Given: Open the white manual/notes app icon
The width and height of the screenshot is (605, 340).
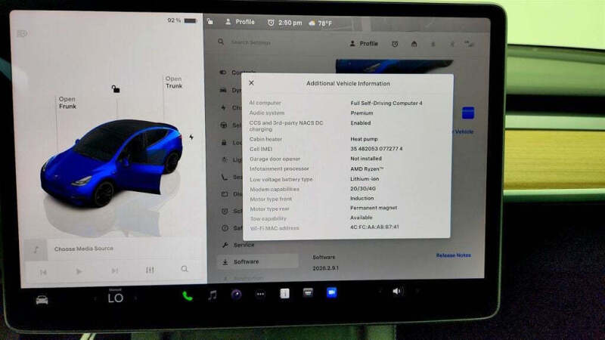Looking at the screenshot, I should (284, 293).
